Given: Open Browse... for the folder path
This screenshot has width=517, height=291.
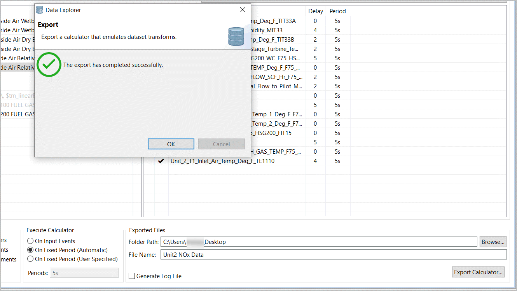Looking at the screenshot, I should tap(493, 242).
